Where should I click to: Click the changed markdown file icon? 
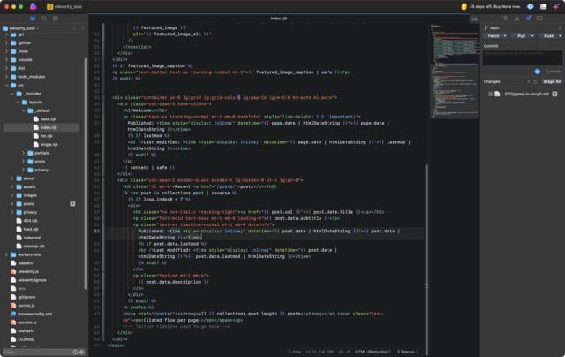[497, 95]
